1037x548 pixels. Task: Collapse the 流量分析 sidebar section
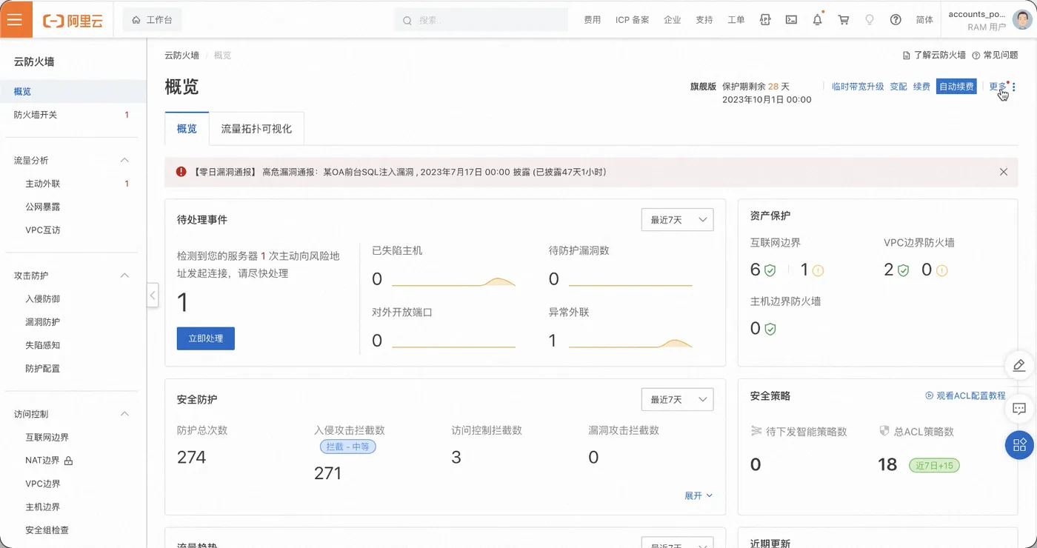pyautogui.click(x=124, y=160)
